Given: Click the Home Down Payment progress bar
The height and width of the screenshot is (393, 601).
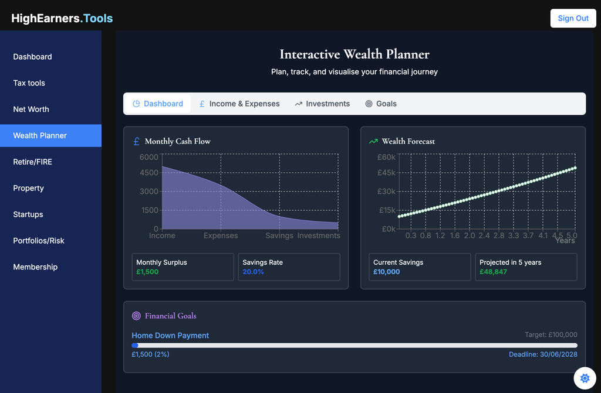Looking at the screenshot, I should [354, 344].
